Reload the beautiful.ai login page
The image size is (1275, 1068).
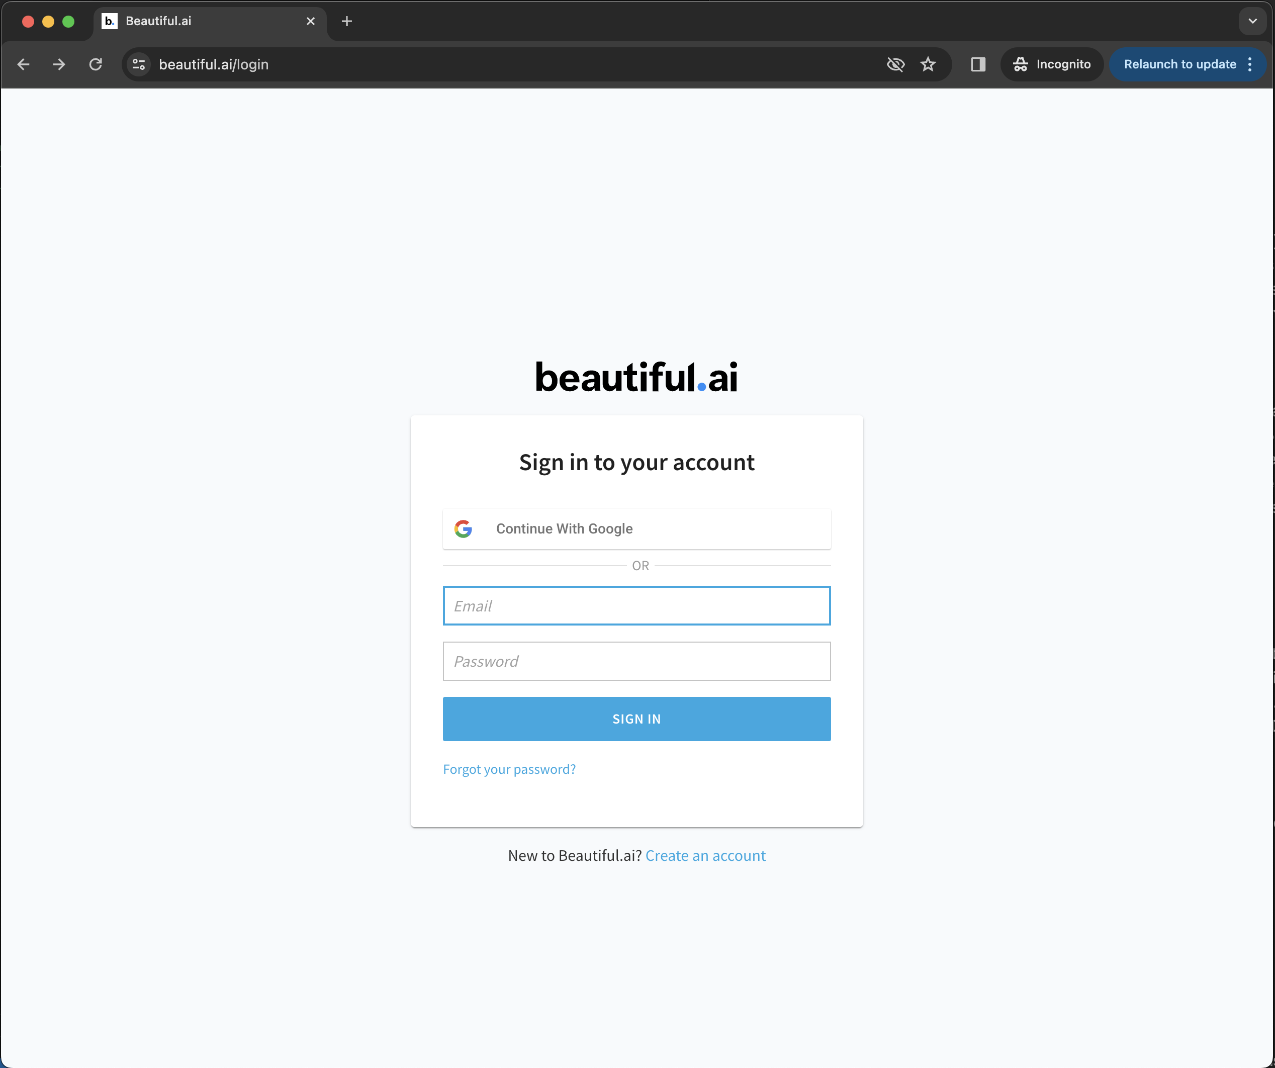point(96,64)
